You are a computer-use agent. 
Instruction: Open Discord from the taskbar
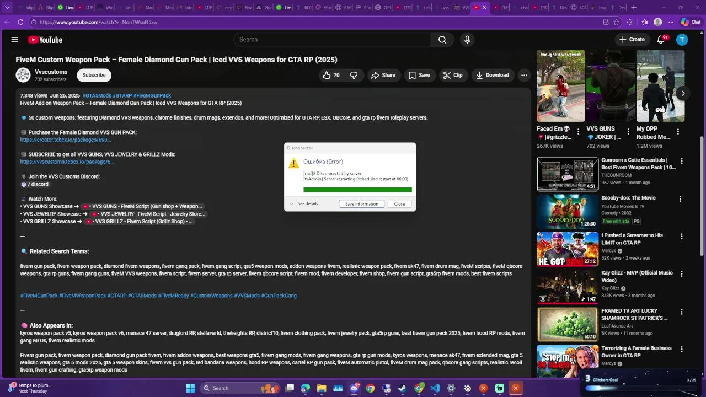point(354,388)
